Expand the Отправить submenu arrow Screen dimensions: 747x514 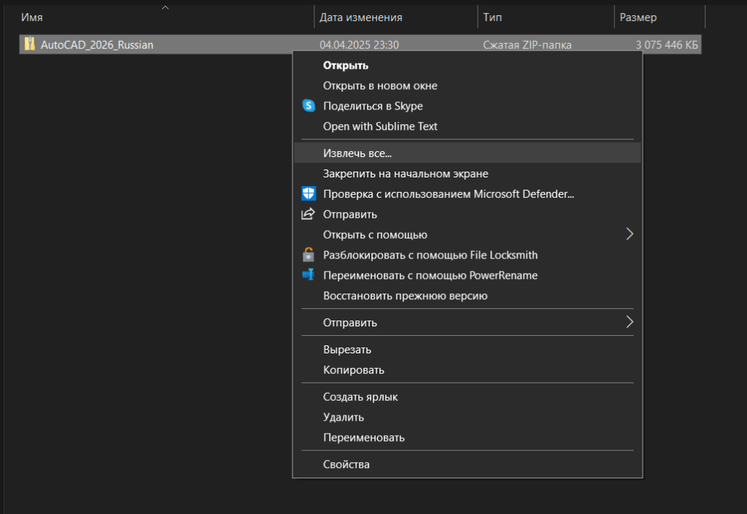click(x=630, y=322)
